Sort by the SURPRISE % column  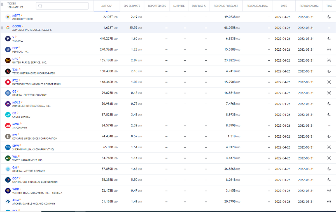(199, 6)
